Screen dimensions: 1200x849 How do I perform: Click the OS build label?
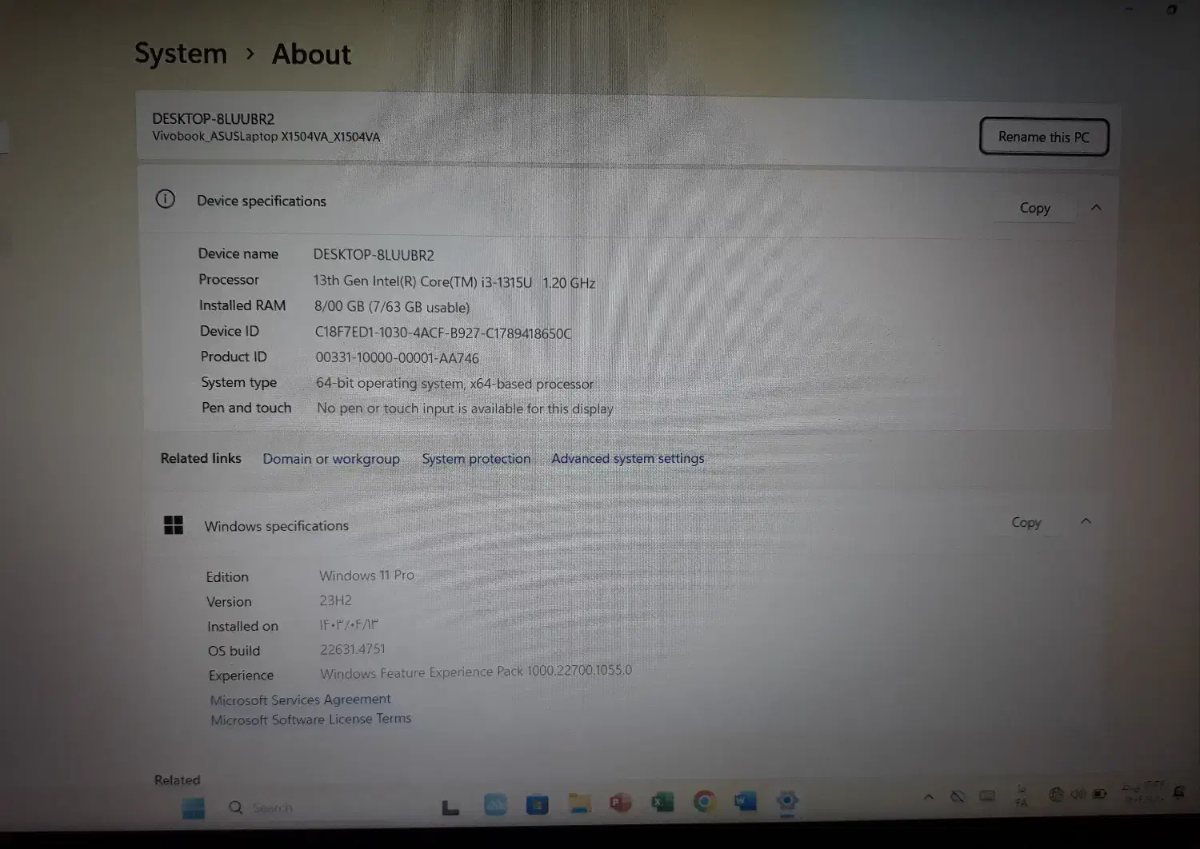click(x=234, y=651)
